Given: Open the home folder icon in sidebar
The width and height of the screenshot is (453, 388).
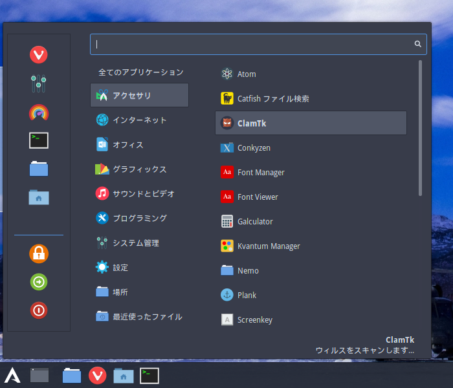Looking at the screenshot, I should (x=39, y=197).
